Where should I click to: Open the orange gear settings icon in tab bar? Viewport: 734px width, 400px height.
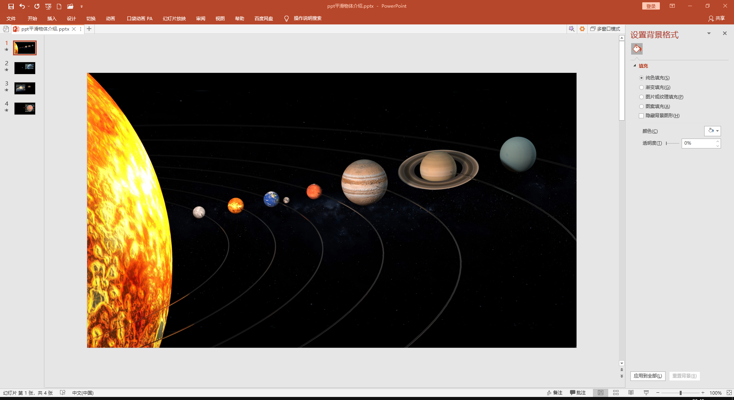pos(582,29)
